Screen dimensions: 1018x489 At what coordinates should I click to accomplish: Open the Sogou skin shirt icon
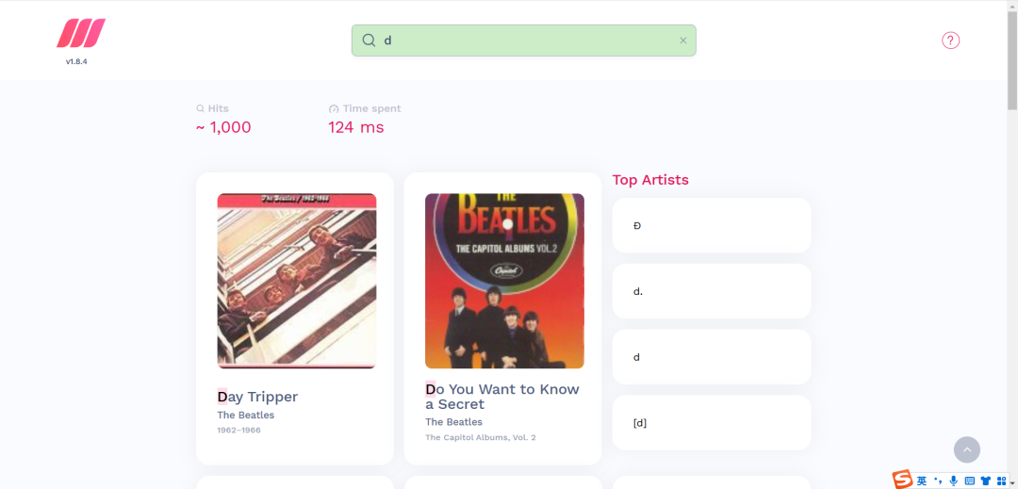986,481
